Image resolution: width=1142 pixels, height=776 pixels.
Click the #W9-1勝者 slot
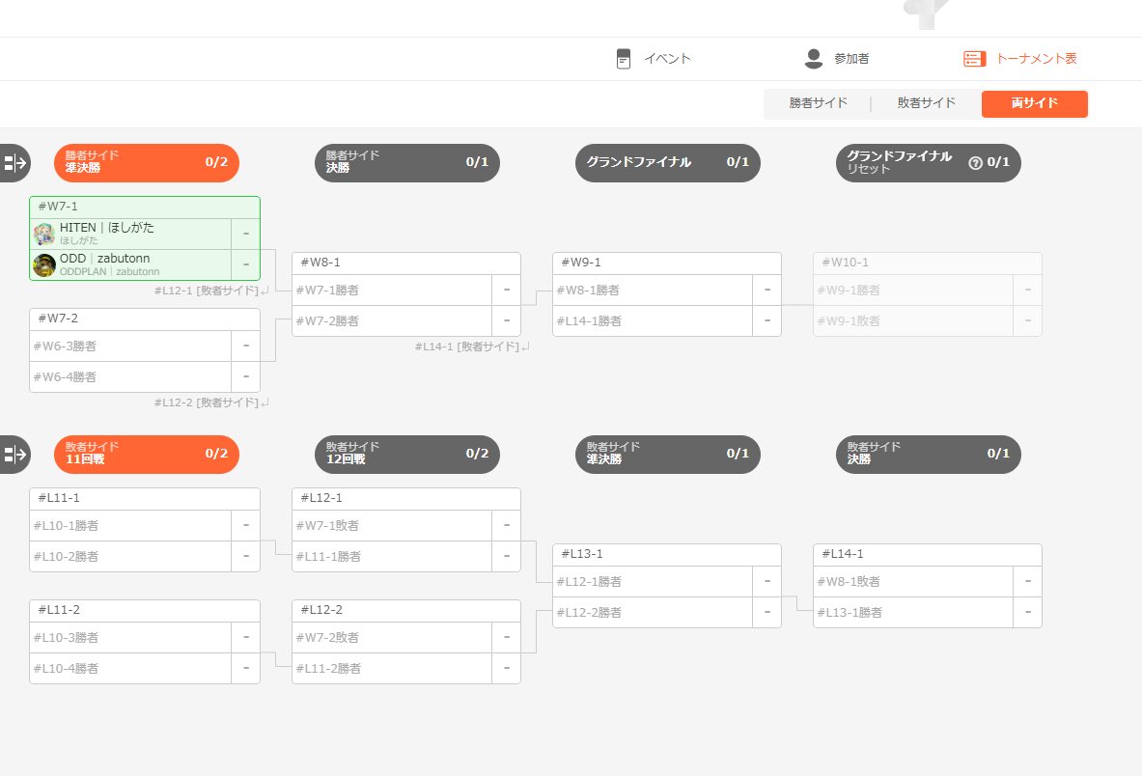(x=914, y=291)
